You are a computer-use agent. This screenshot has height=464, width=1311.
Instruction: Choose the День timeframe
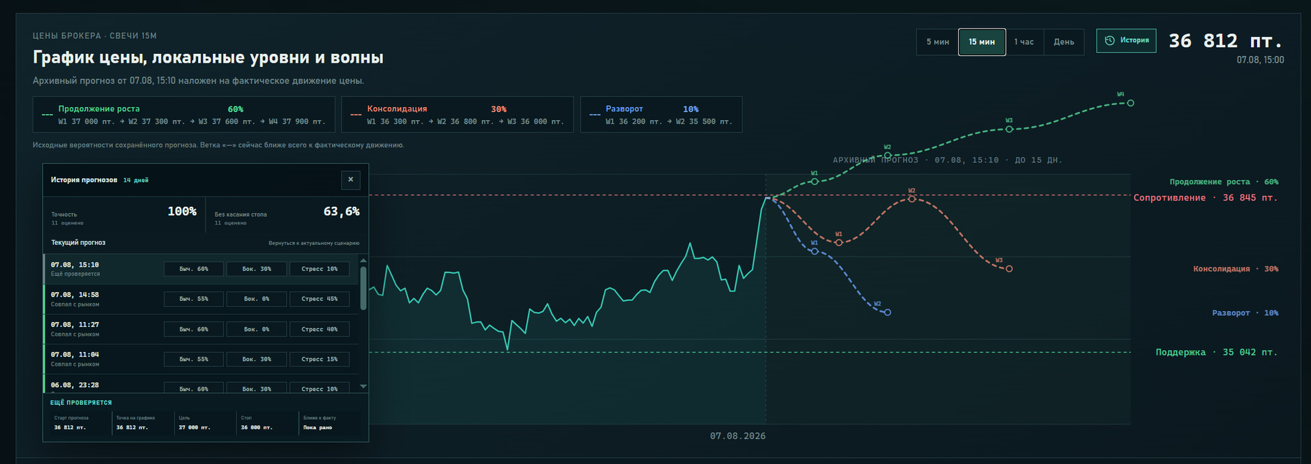[x=1064, y=42]
